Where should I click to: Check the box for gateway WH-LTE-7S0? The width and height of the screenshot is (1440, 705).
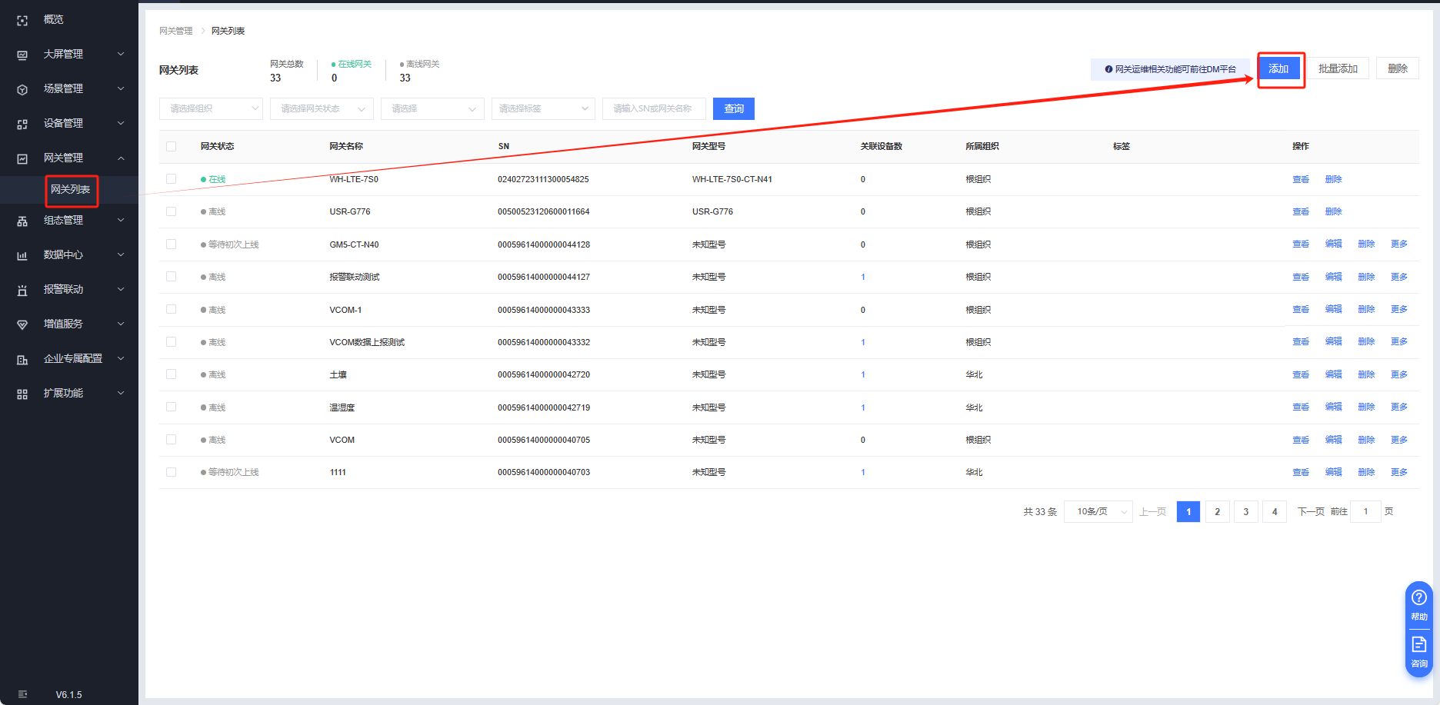[x=171, y=179]
